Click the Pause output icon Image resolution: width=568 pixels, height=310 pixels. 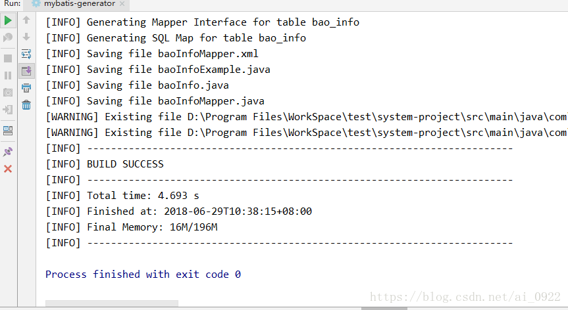(8, 76)
